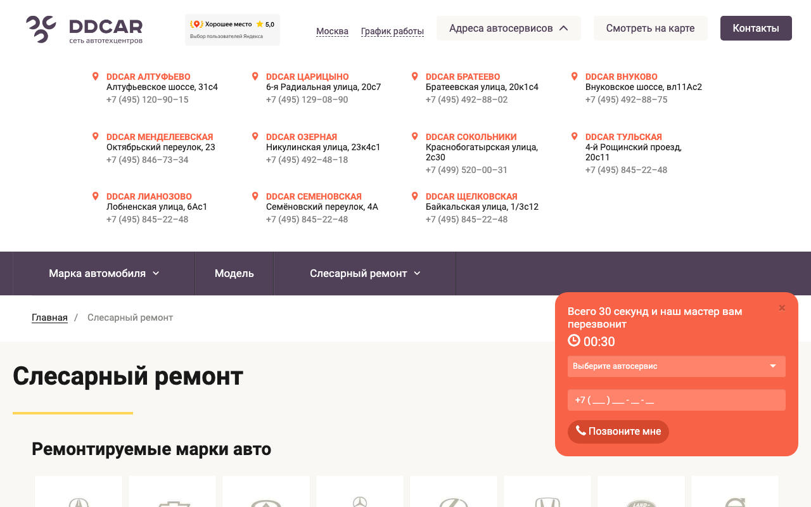Click the DDCAR logo
This screenshot has width=811, height=507.
tap(84, 30)
